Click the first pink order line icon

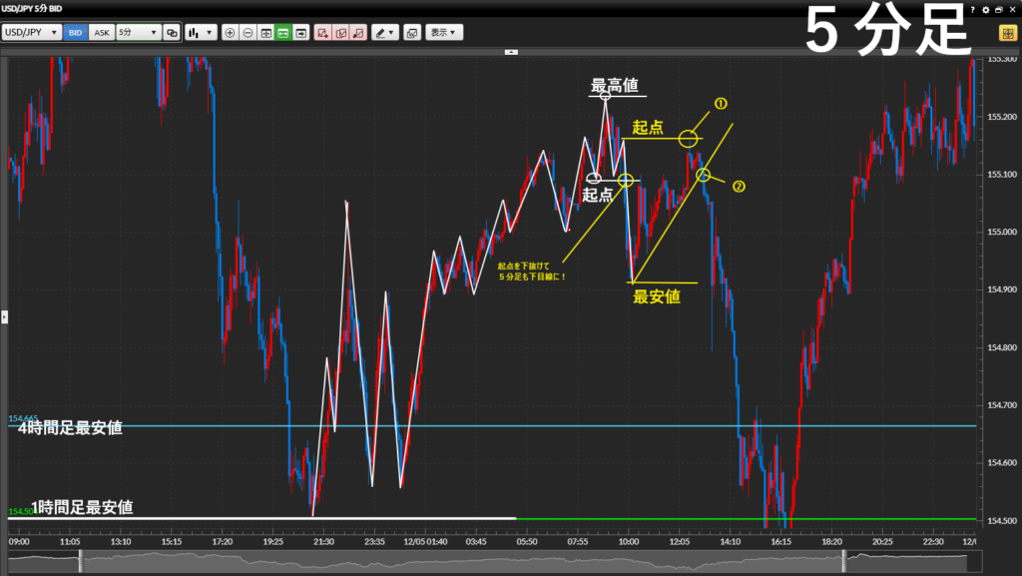click(x=322, y=32)
